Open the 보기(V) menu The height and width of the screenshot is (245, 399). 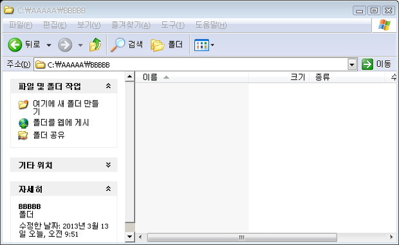coord(89,25)
